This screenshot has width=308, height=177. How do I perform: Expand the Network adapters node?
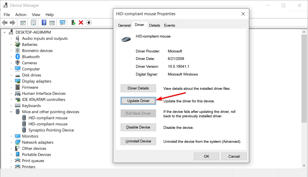[11, 142]
